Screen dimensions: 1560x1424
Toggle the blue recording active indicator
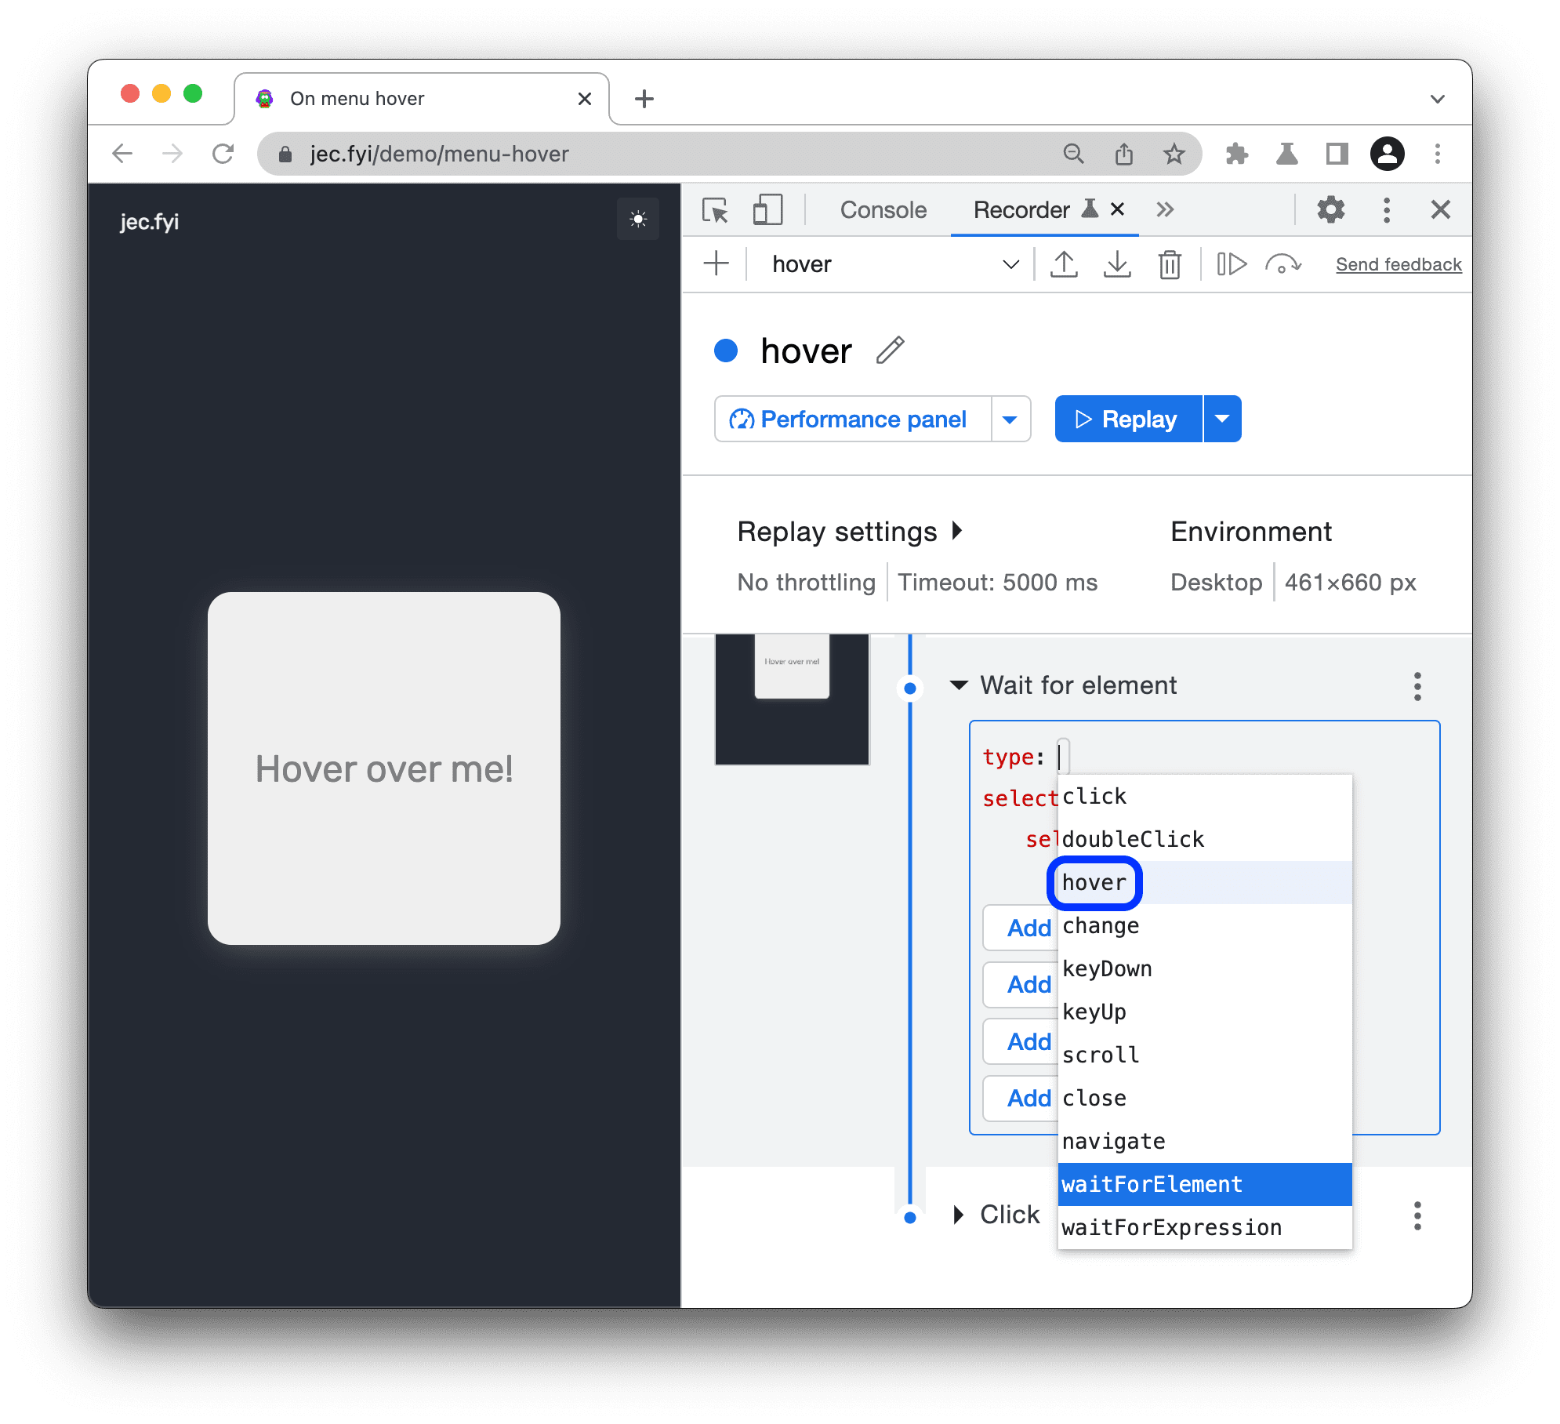tap(730, 351)
